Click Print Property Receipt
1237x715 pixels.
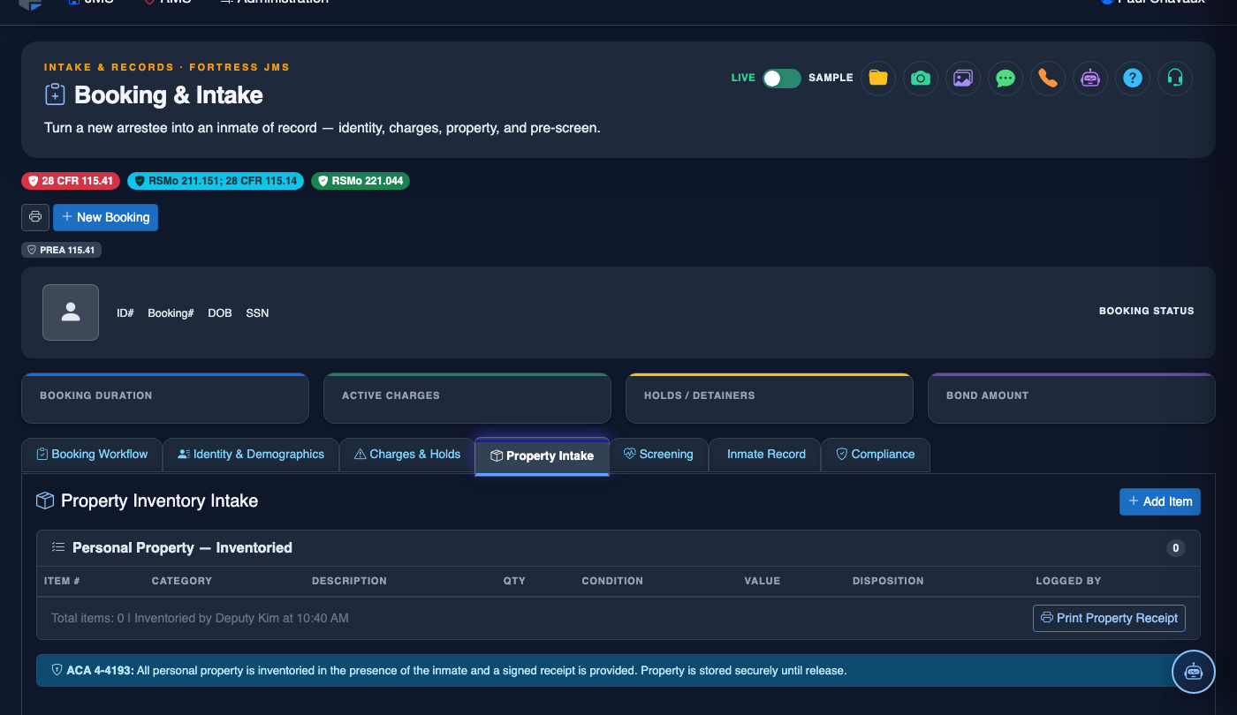point(1109,618)
